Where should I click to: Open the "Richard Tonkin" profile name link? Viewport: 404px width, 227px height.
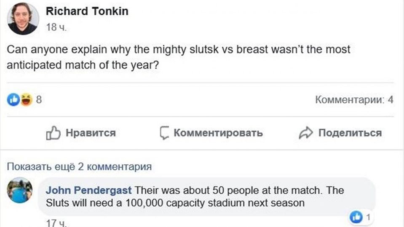pos(87,11)
